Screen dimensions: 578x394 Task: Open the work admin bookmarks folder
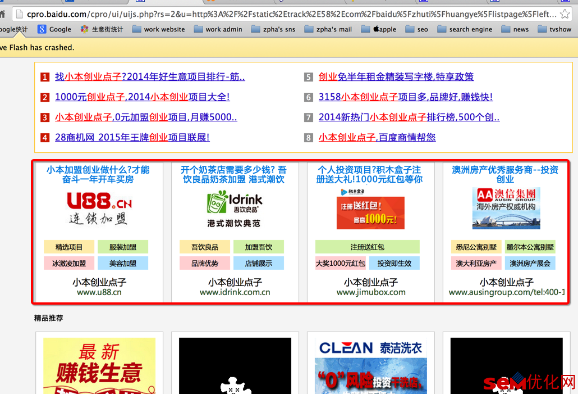[218, 29]
